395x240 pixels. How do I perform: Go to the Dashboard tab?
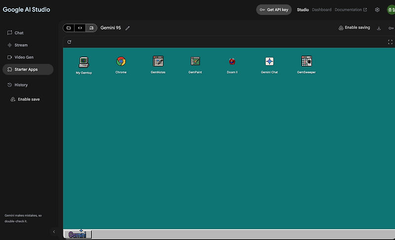(x=322, y=9)
